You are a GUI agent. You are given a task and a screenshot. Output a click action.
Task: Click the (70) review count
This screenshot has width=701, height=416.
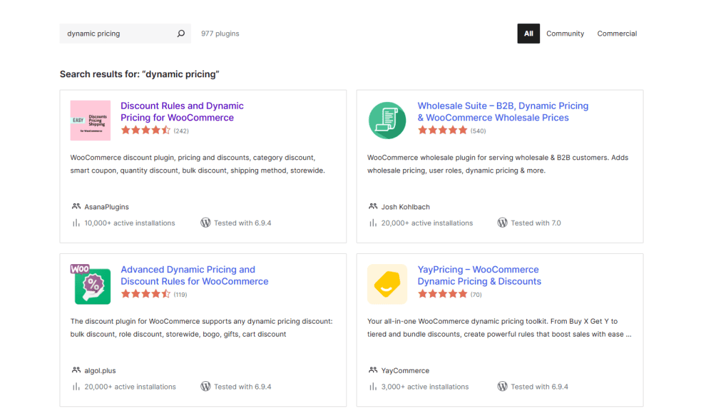(x=476, y=294)
